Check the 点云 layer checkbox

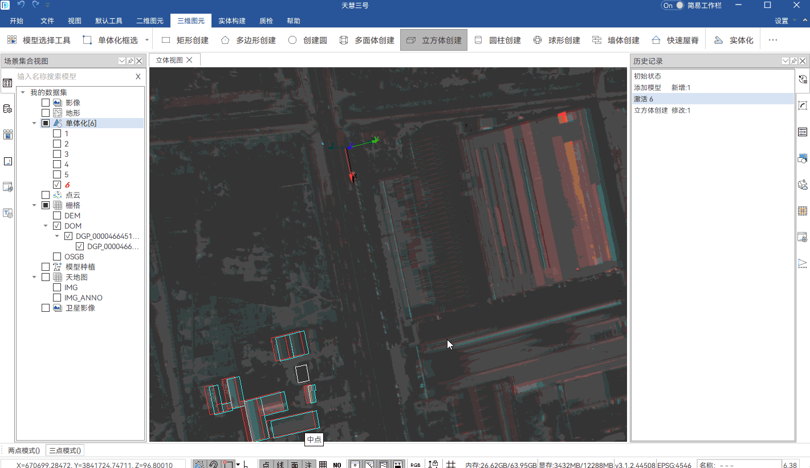46,195
